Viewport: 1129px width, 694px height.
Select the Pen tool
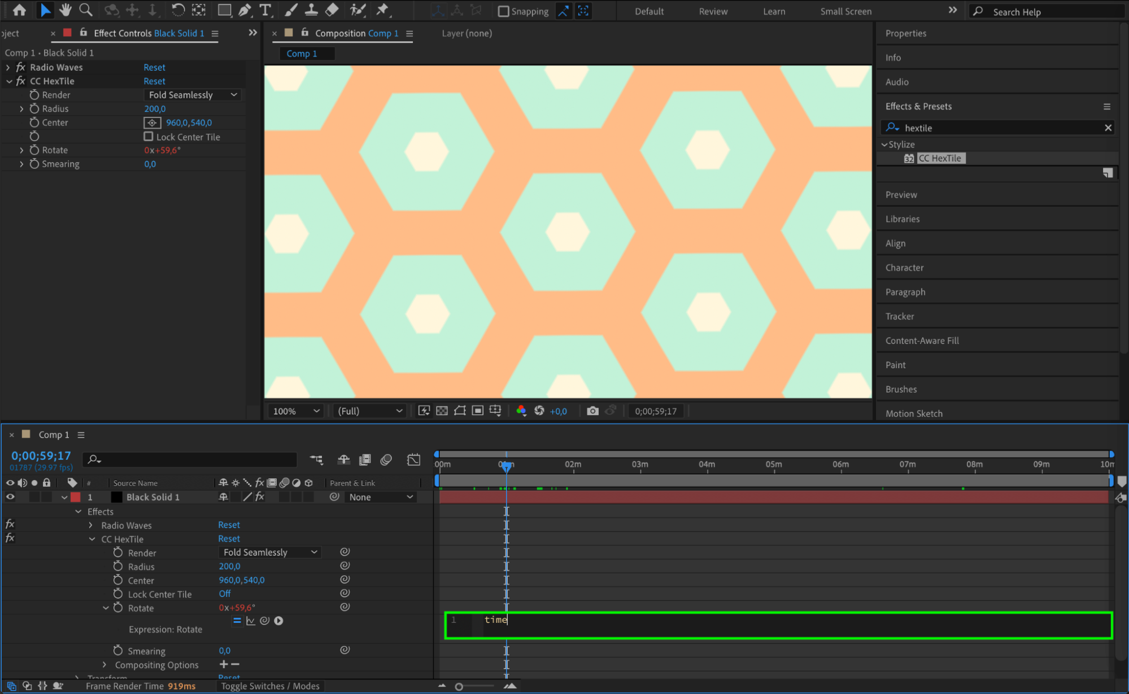pos(245,10)
